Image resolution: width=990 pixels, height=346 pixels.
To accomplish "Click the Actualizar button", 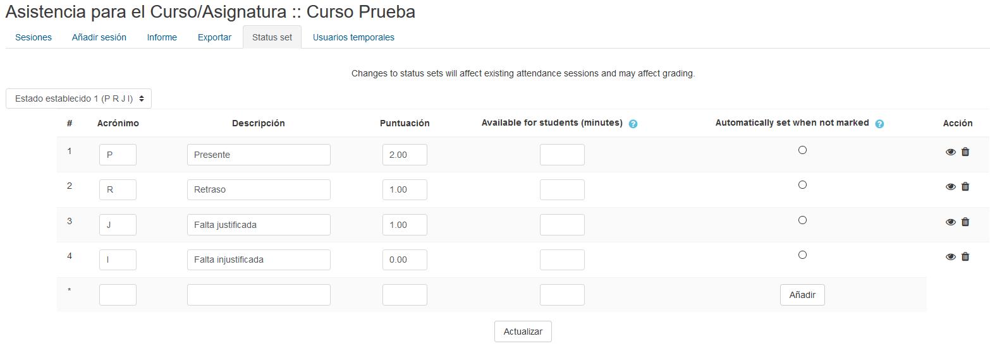I will click(x=523, y=331).
